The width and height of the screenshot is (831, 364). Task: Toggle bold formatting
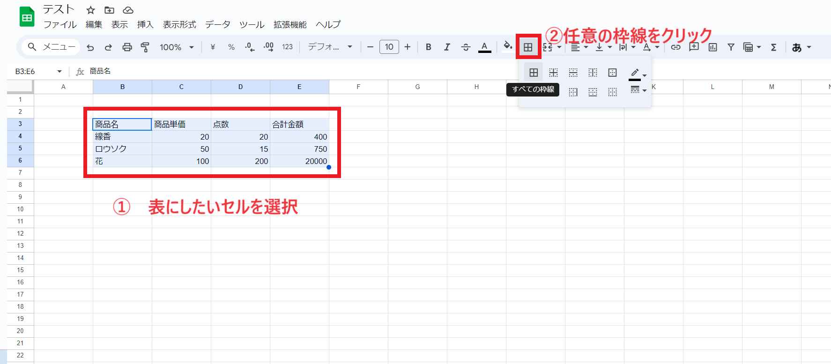[428, 47]
